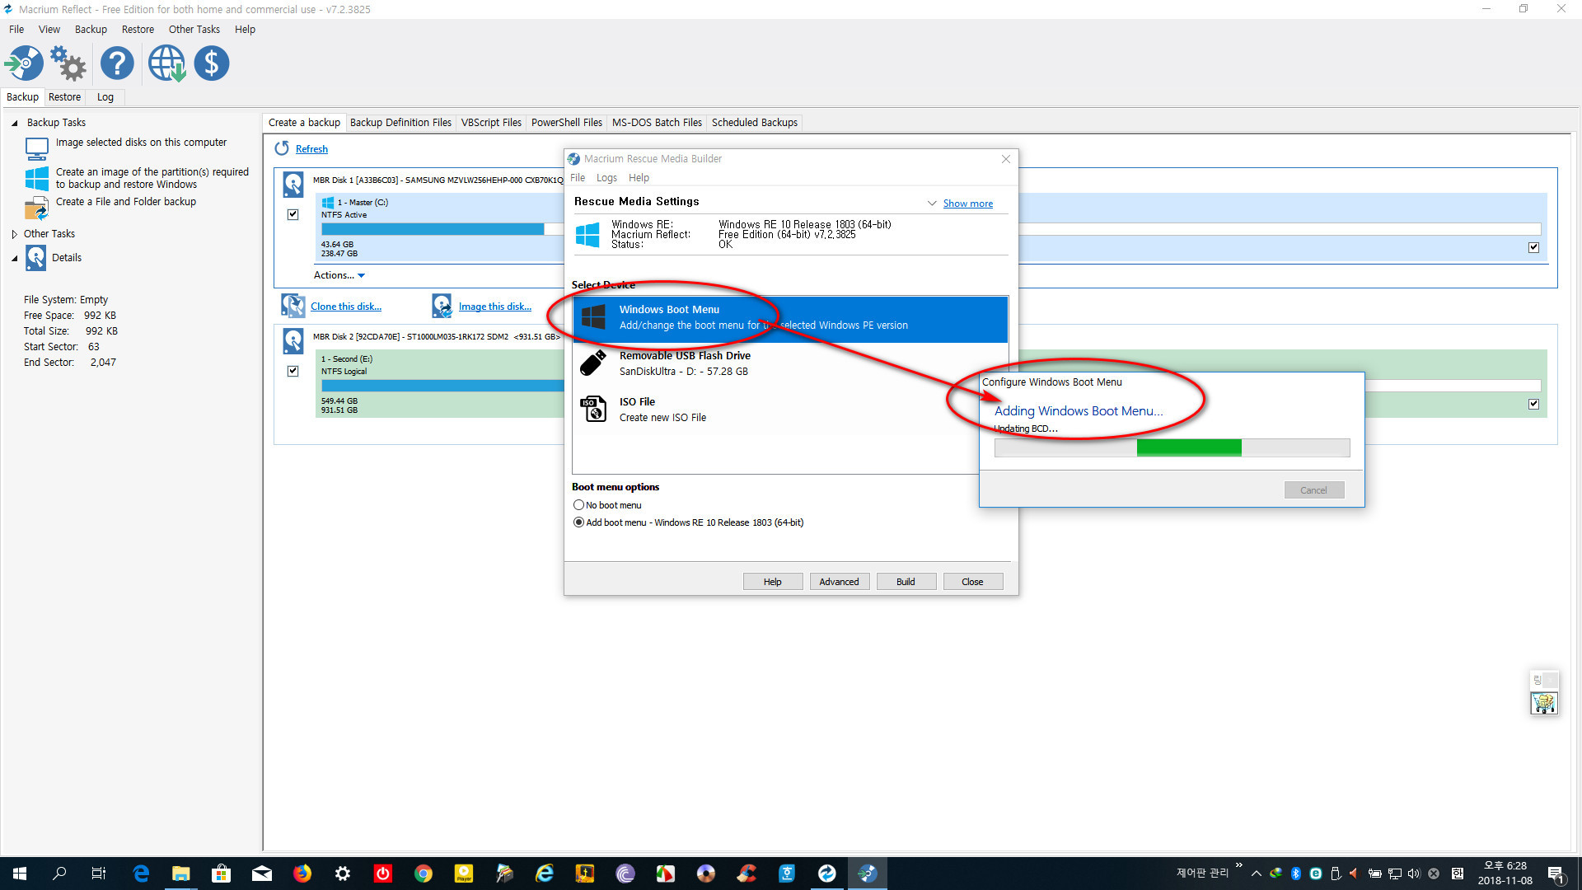Click the Image this disk link
1582x890 pixels.
(x=495, y=307)
